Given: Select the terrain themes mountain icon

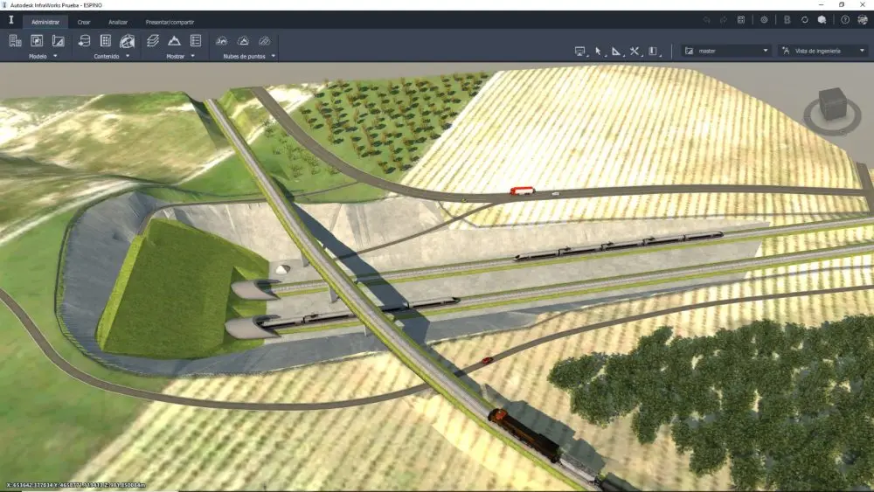Looking at the screenshot, I should tap(174, 40).
